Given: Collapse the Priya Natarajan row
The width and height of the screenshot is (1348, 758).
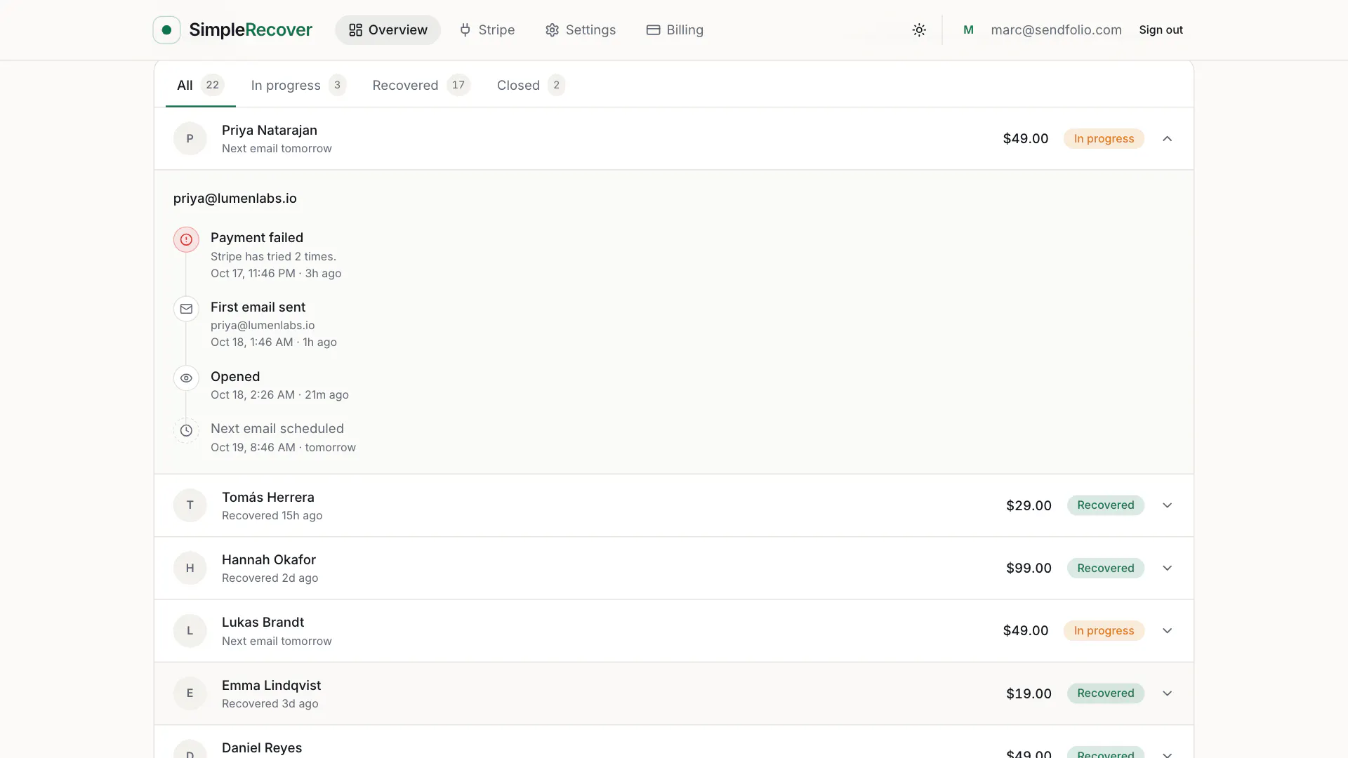Looking at the screenshot, I should click(x=1167, y=138).
